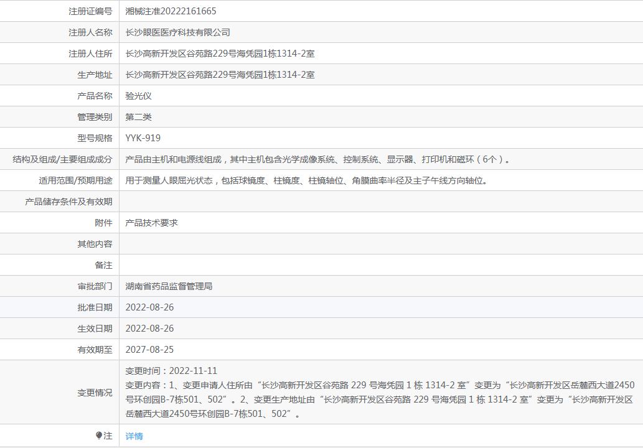Click the 管理类别 label

click(x=95, y=117)
